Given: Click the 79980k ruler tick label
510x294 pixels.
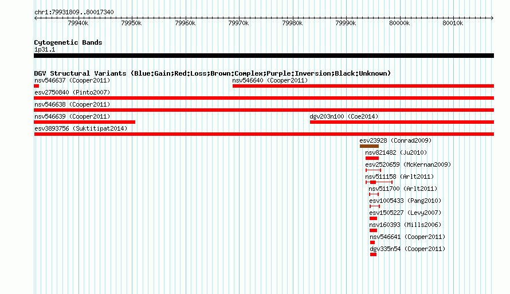Looking at the screenshot, I should pyautogui.click(x=292, y=23).
